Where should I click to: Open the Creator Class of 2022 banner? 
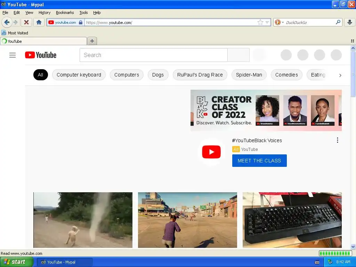click(x=266, y=110)
